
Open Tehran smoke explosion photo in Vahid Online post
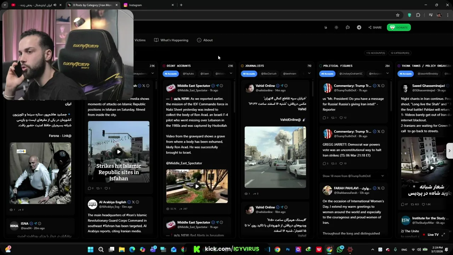click(x=275, y=157)
